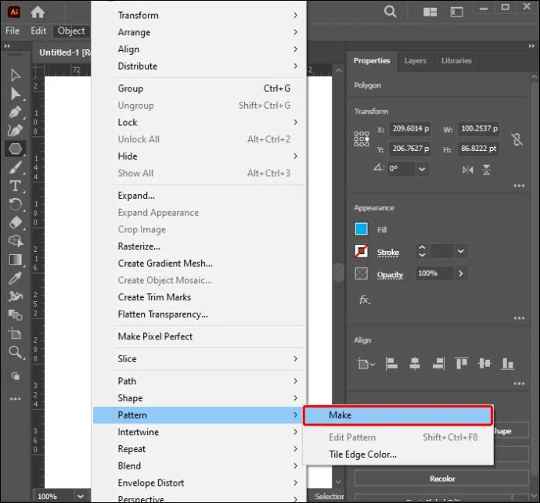Screen dimensions: 540x503
Task: Open the stroke weight dropdown
Action: pyautogui.click(x=461, y=251)
